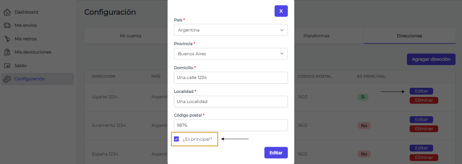
Task: Open the Dashboard home icon
Action: (x=7, y=12)
